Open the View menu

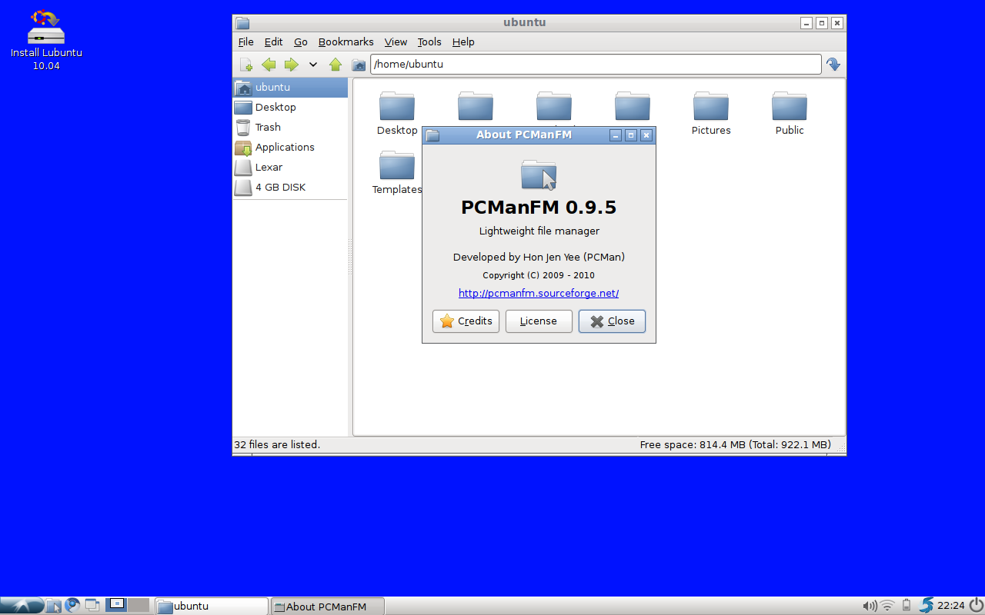396,42
